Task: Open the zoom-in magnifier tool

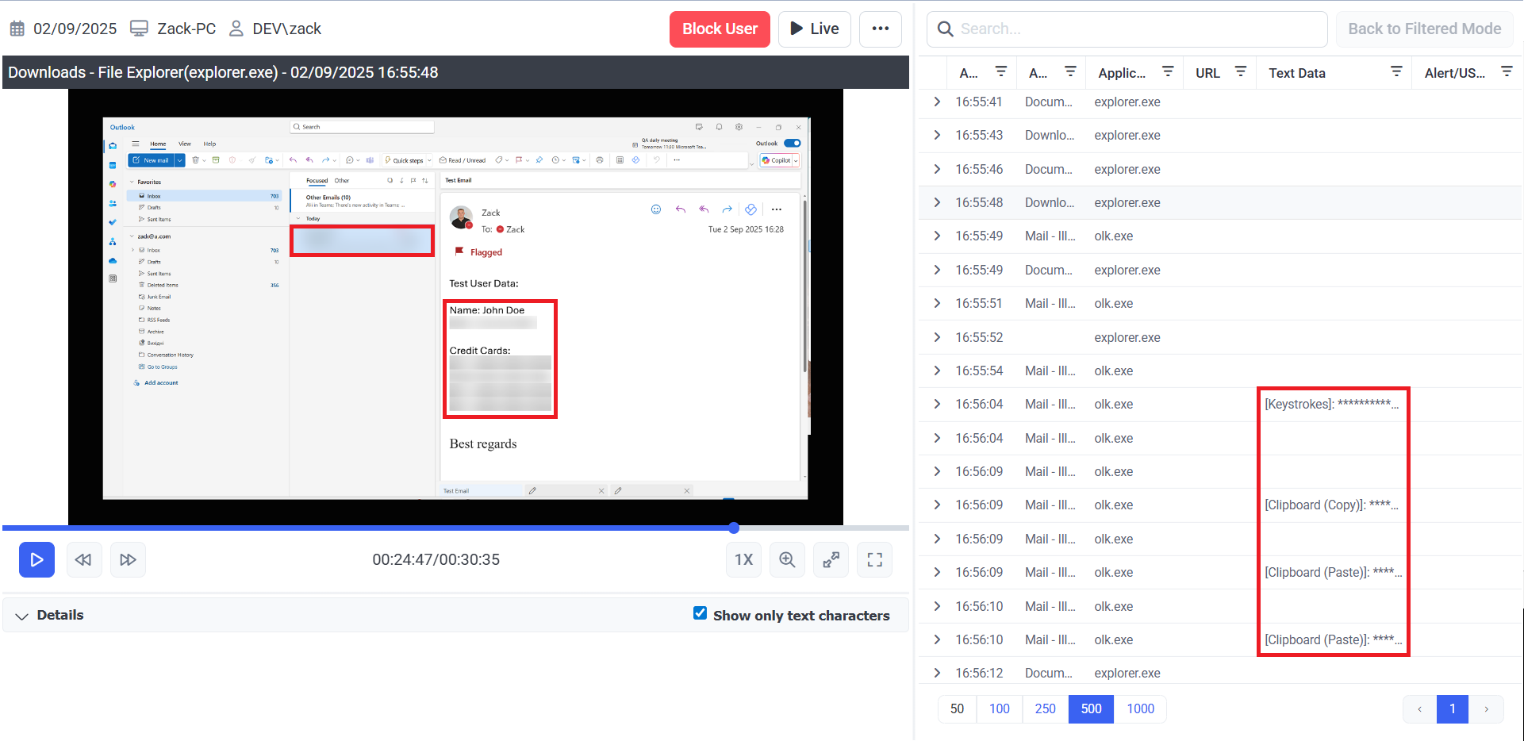Action: pyautogui.click(x=787, y=560)
